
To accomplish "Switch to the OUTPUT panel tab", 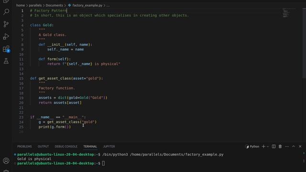I will (x=43, y=147).
